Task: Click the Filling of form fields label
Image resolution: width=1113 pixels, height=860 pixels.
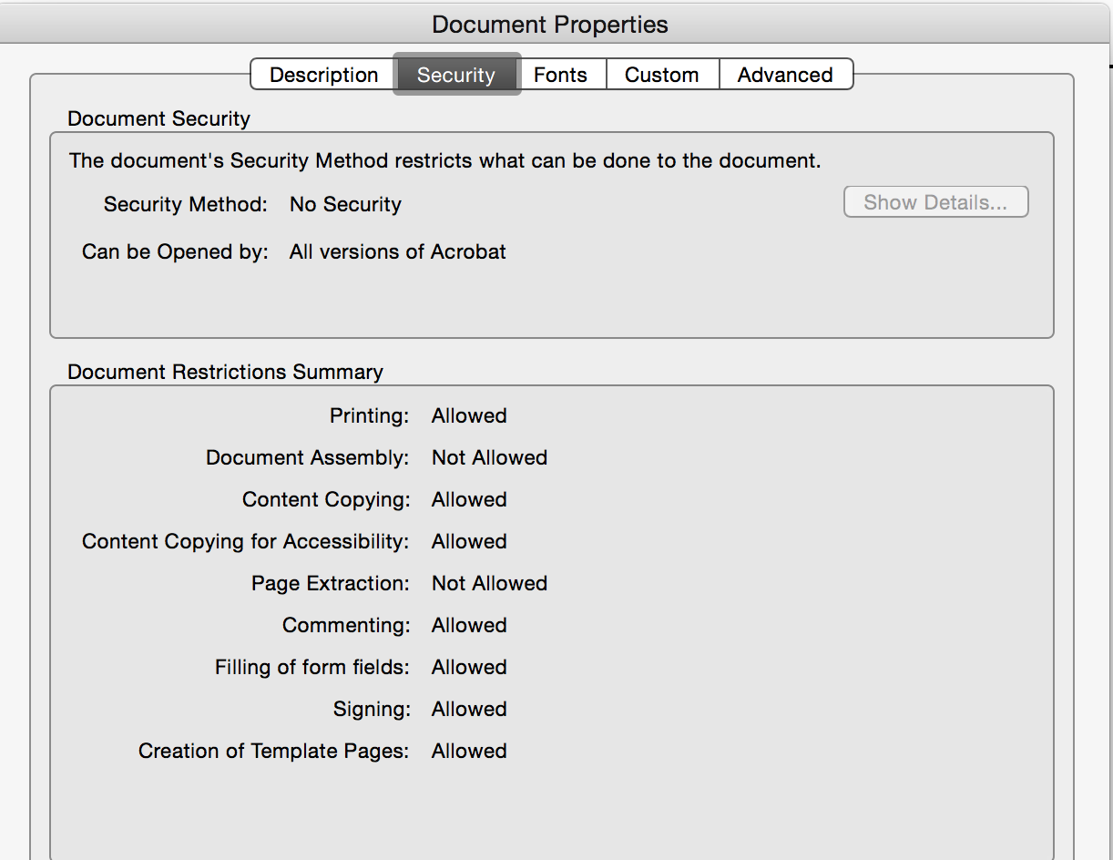Action: (x=312, y=667)
